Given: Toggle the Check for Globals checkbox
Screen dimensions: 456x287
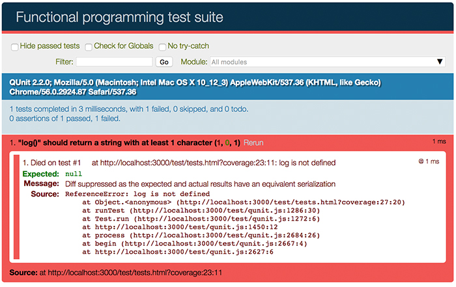Looking at the screenshot, I should click(x=88, y=47).
